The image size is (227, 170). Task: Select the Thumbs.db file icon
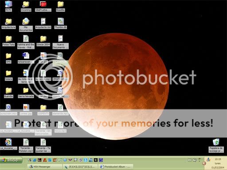click(60, 23)
